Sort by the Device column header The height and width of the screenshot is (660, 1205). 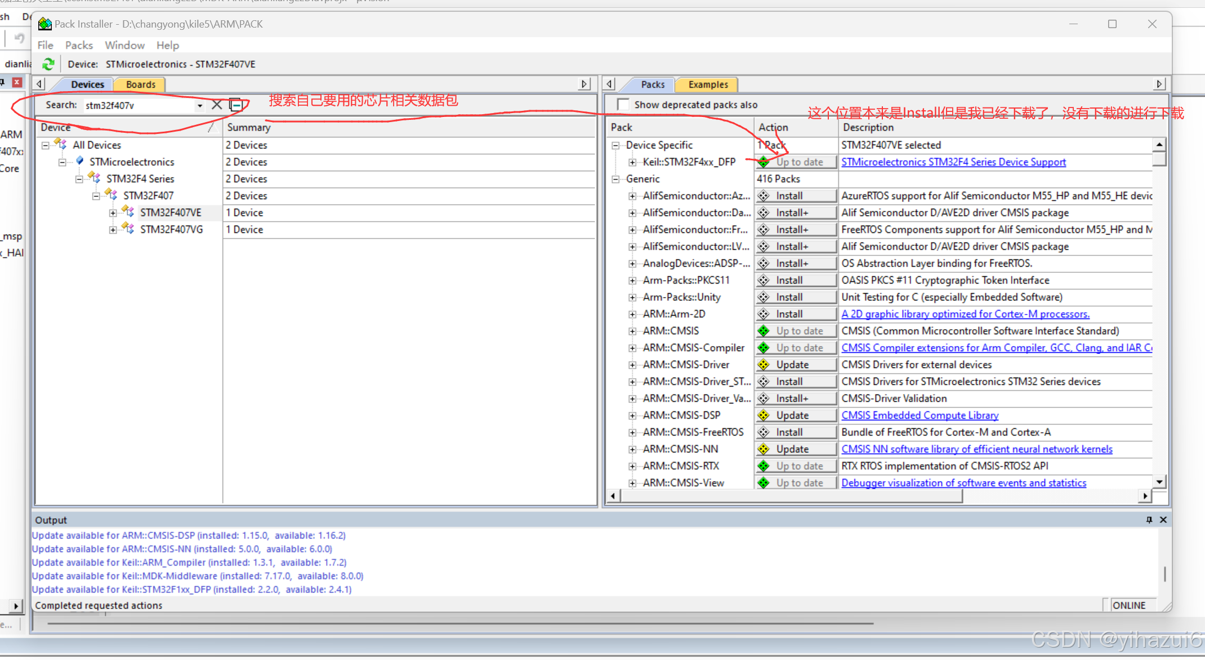pos(130,128)
